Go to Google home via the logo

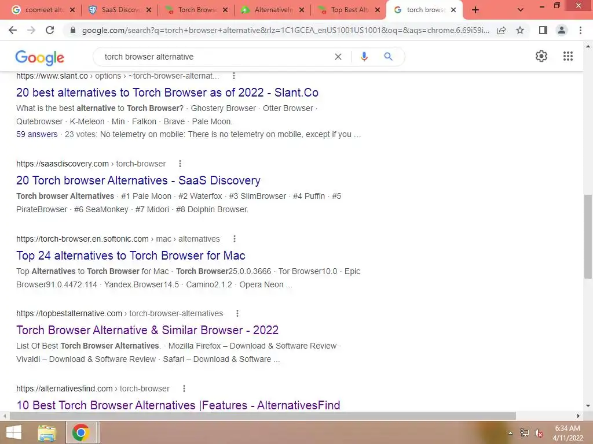[x=40, y=57]
